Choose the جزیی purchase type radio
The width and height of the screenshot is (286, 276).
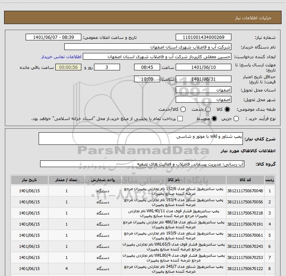(236, 119)
